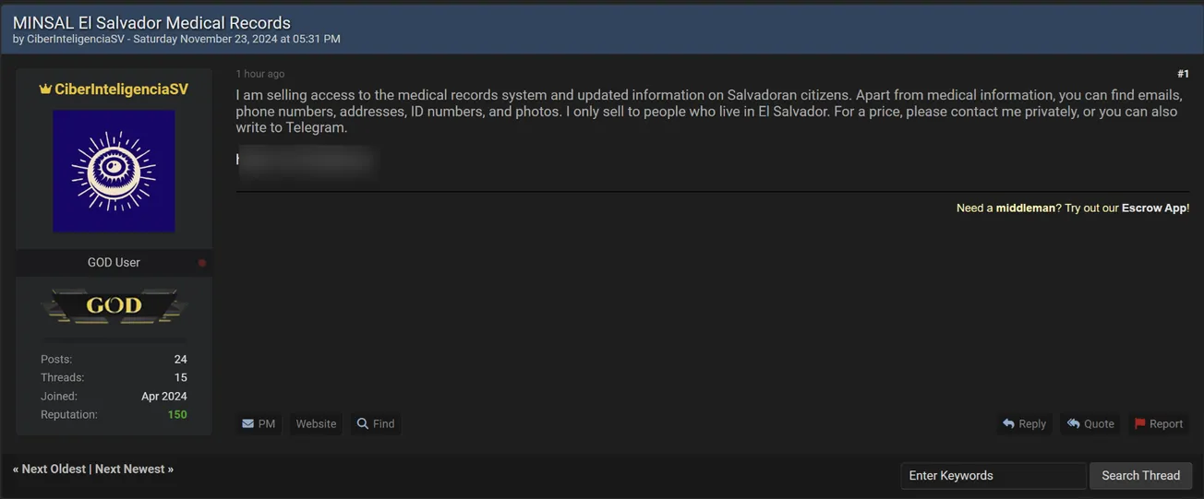This screenshot has width=1204, height=499.
Task: Report this post with flag button
Action: click(x=1158, y=424)
